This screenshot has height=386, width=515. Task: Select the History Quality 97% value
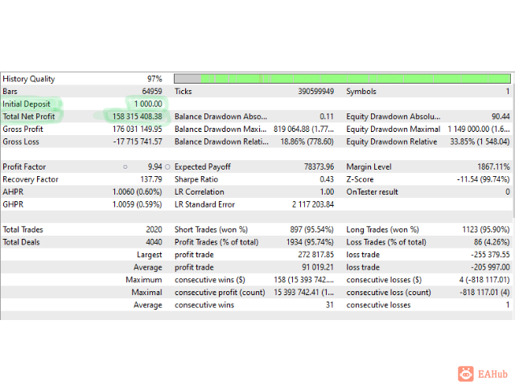coord(154,79)
